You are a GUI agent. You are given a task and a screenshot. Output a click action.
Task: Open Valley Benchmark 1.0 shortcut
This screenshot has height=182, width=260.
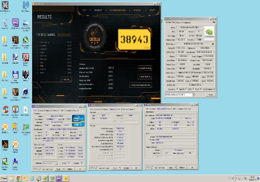click(x=15, y=94)
